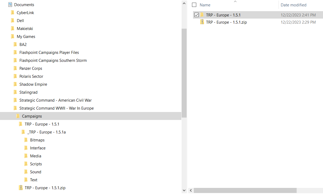Viewport: 323px width, 194px height.
Task: Select the Text subfolder label
Action: [34, 180]
